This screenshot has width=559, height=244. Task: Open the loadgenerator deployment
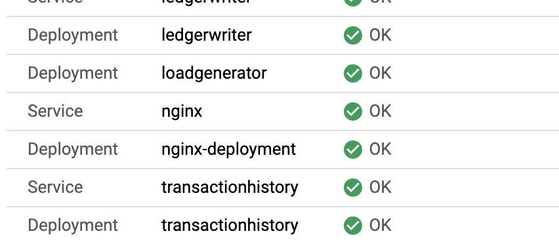[214, 73]
